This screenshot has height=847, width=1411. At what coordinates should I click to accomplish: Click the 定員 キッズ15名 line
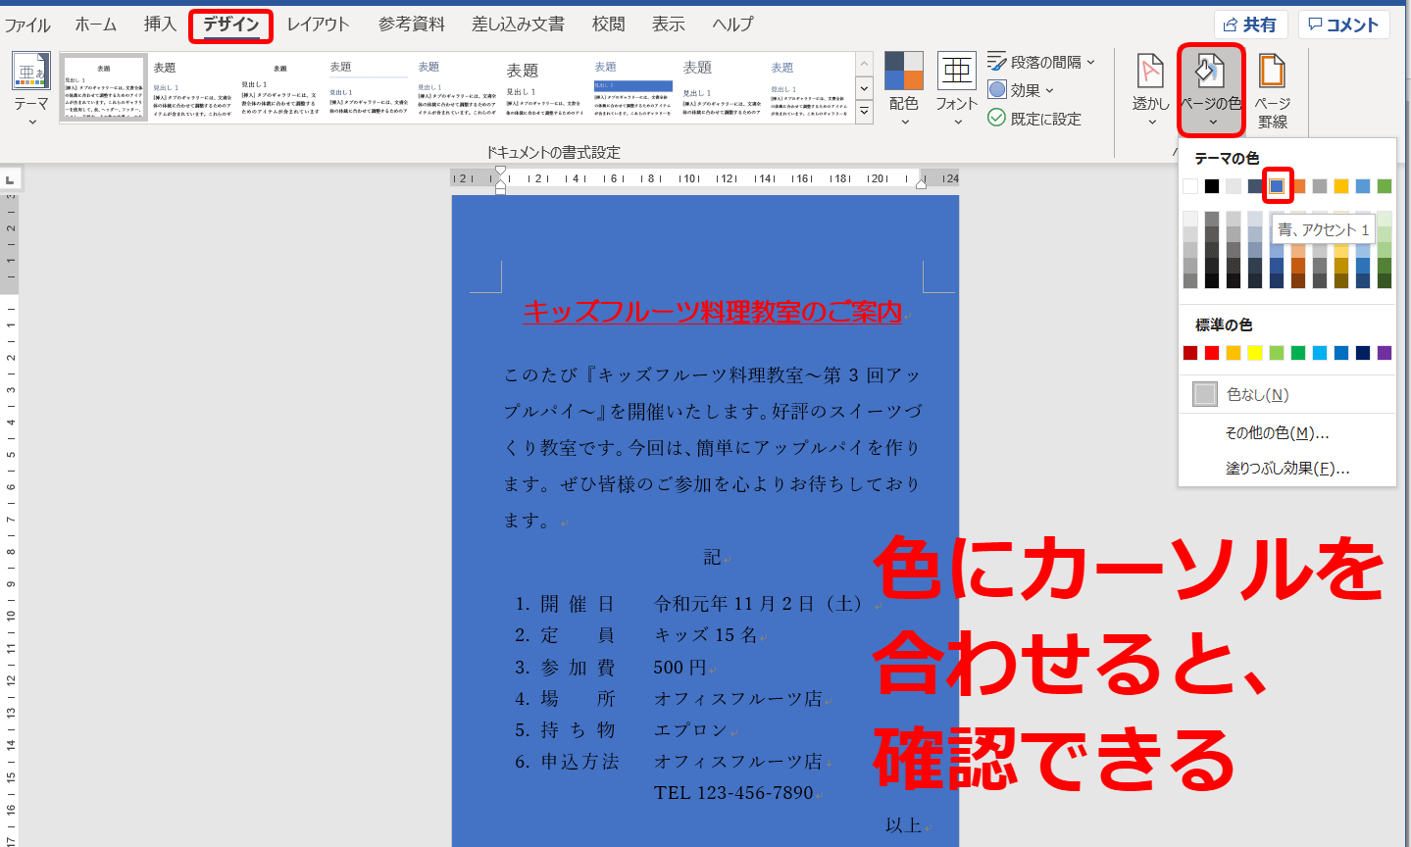tap(636, 635)
